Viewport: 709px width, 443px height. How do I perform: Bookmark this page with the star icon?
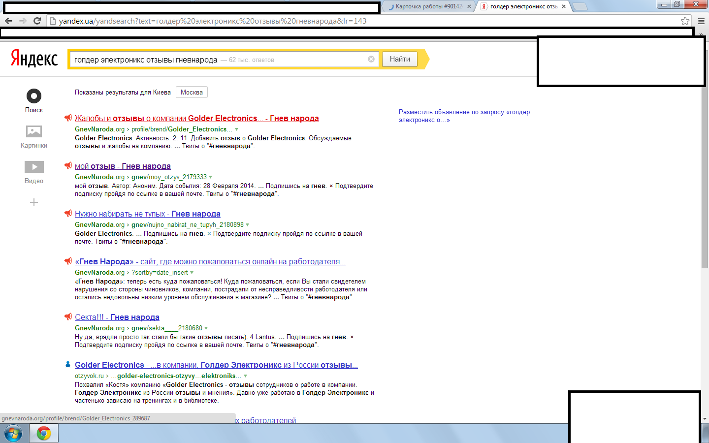tap(685, 21)
